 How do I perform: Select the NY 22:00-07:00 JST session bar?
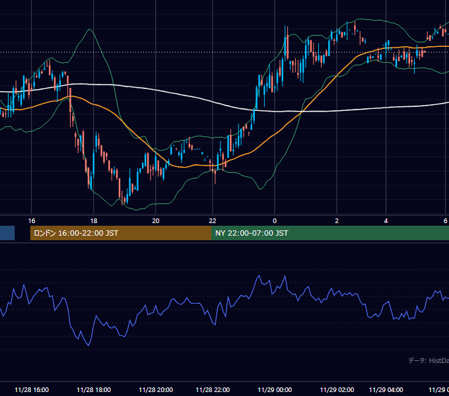(330, 233)
